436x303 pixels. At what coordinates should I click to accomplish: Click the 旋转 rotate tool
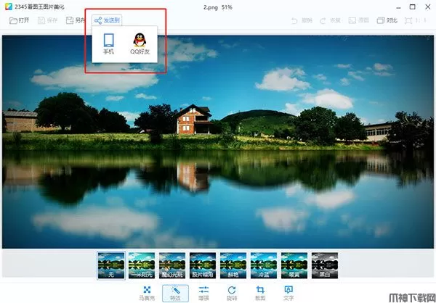(232, 292)
